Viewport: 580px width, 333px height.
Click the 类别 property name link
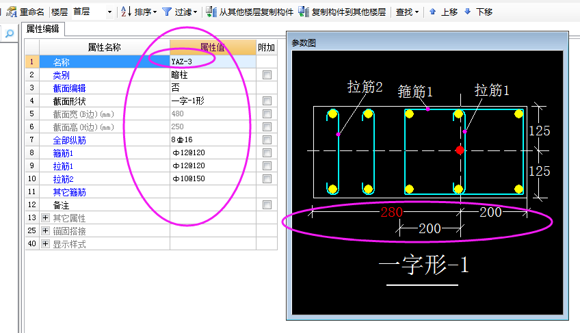point(61,75)
